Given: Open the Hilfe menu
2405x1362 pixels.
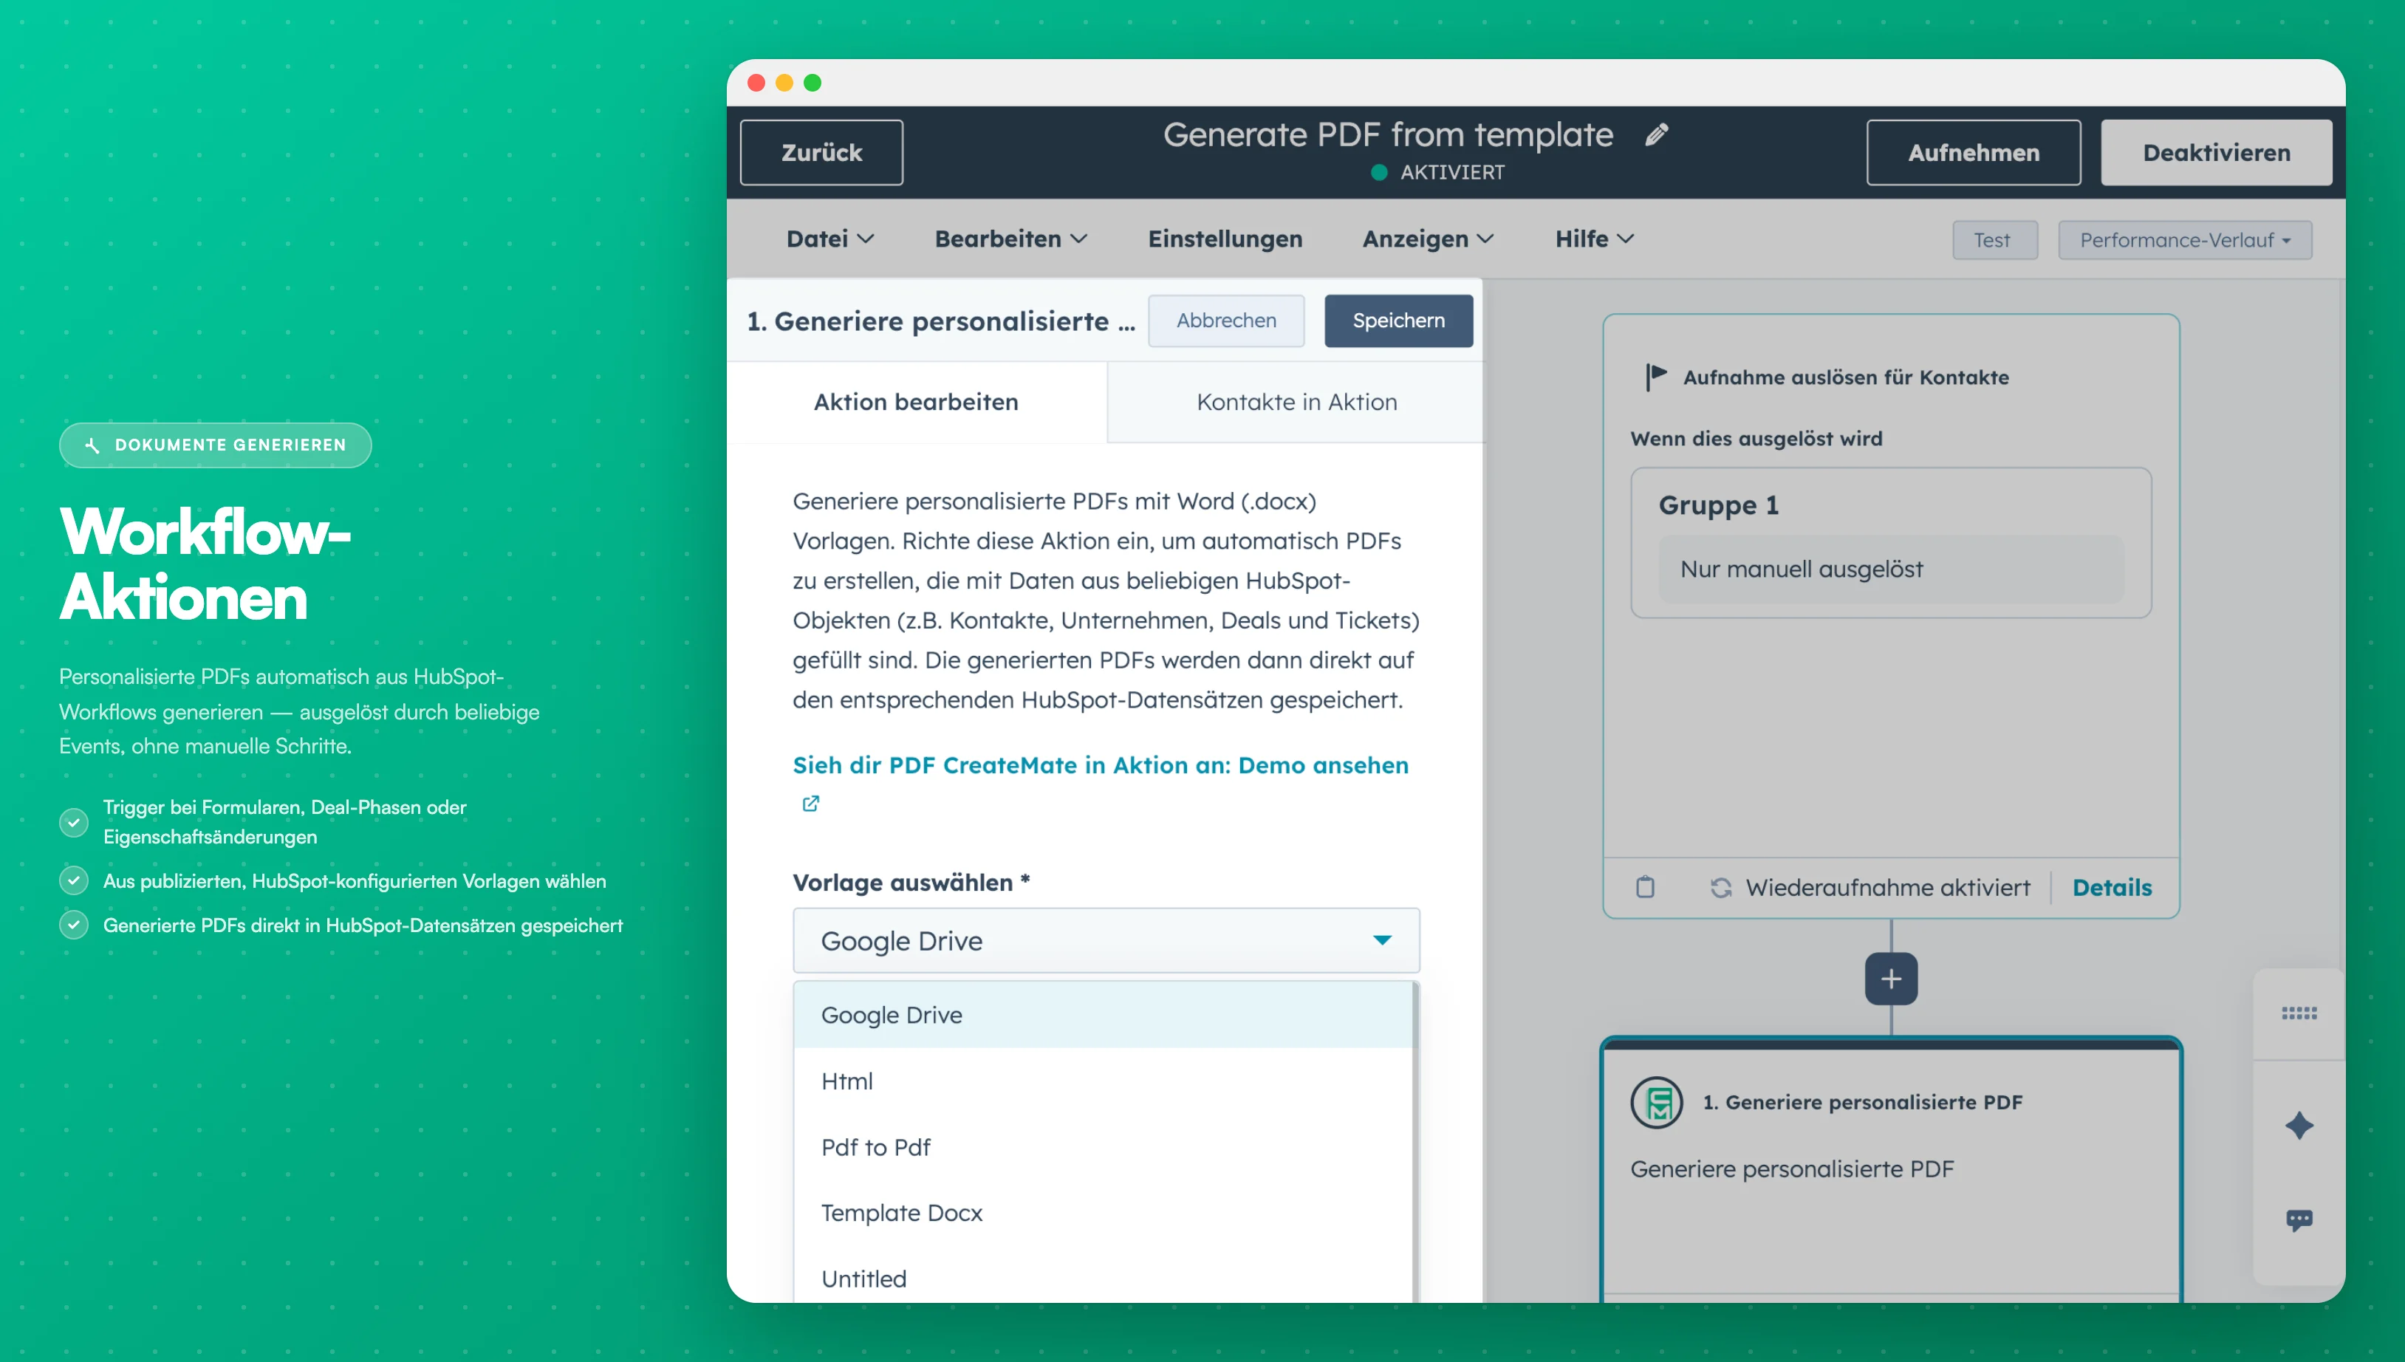Looking at the screenshot, I should (1594, 239).
